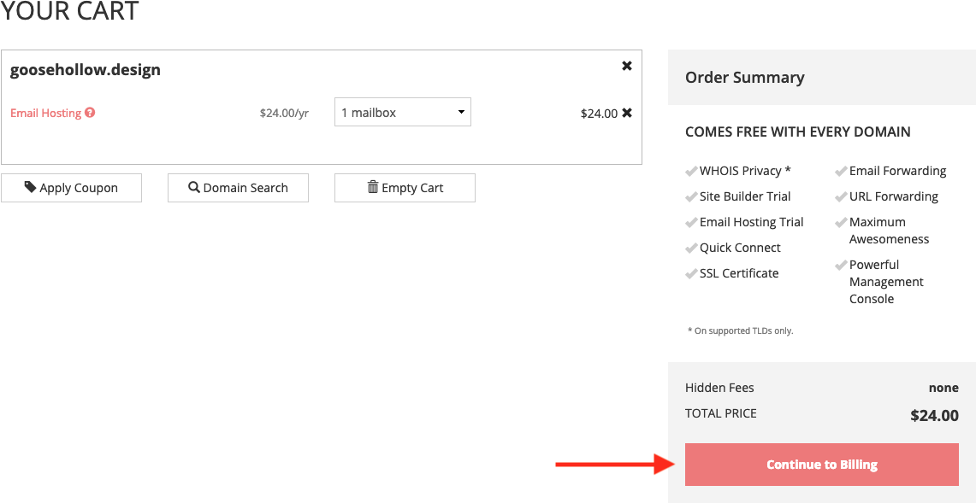Click the mailbox dropdown arrow
The height and width of the screenshot is (503, 976).
[x=460, y=113]
